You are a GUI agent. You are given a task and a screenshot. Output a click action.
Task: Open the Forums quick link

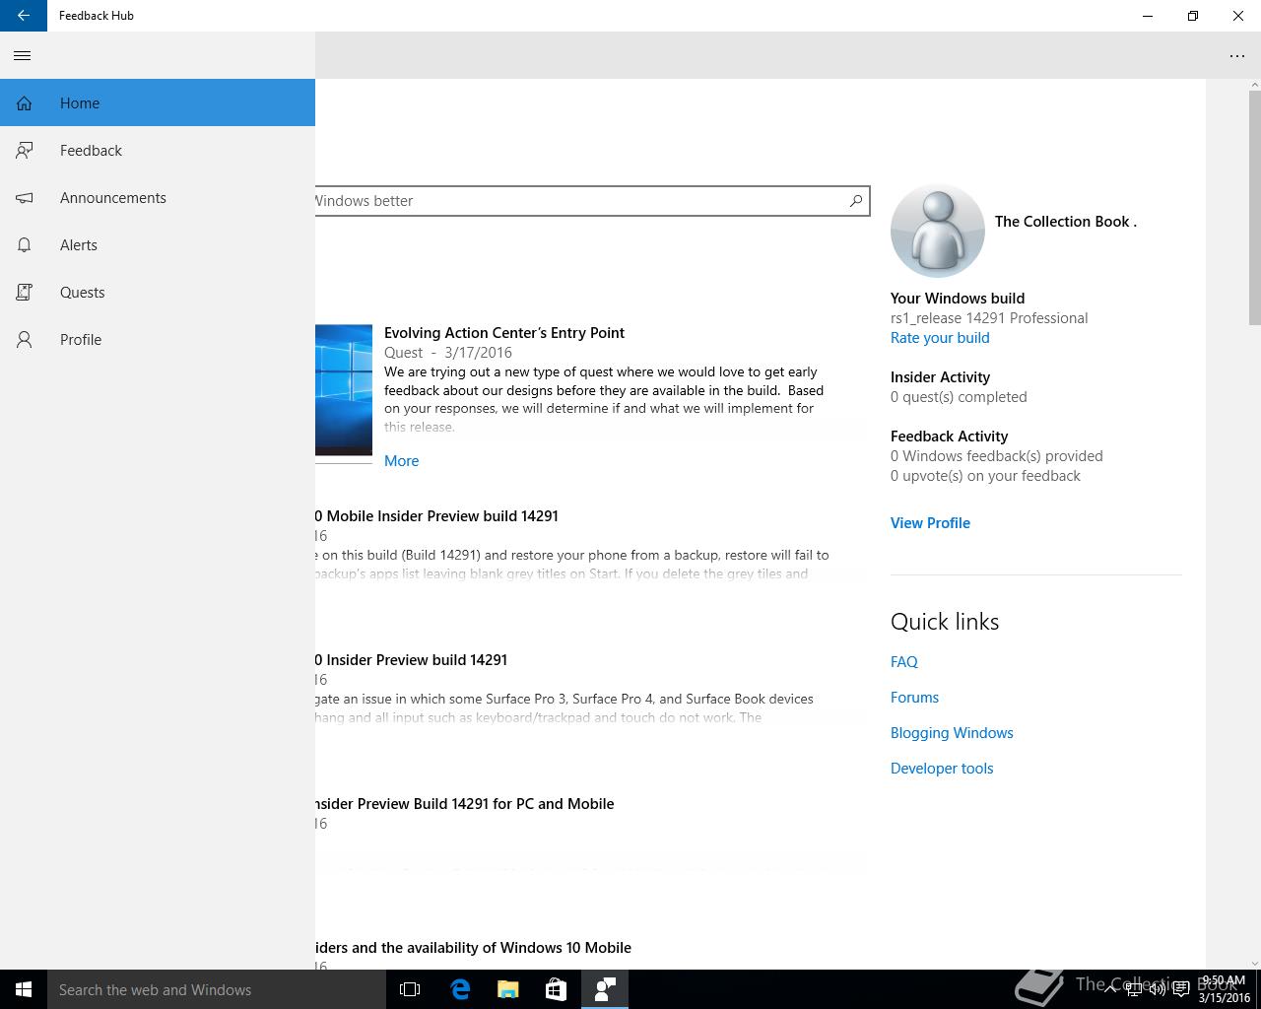point(914,698)
